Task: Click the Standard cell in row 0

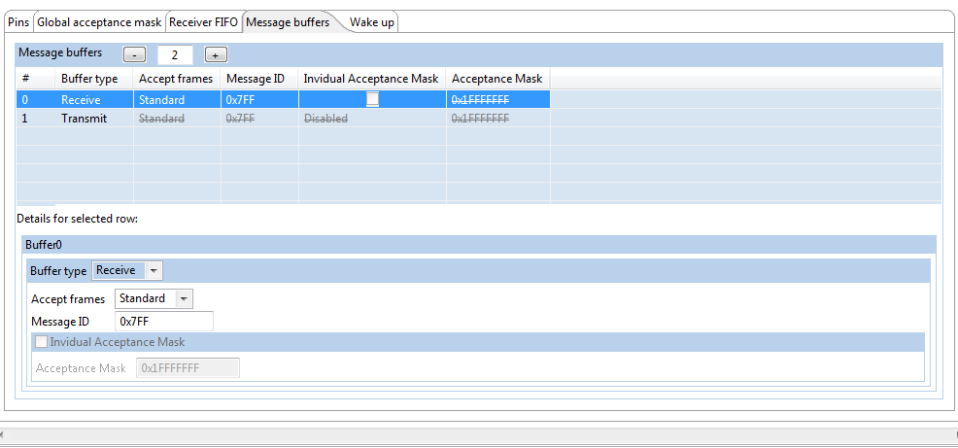Action: (x=177, y=100)
